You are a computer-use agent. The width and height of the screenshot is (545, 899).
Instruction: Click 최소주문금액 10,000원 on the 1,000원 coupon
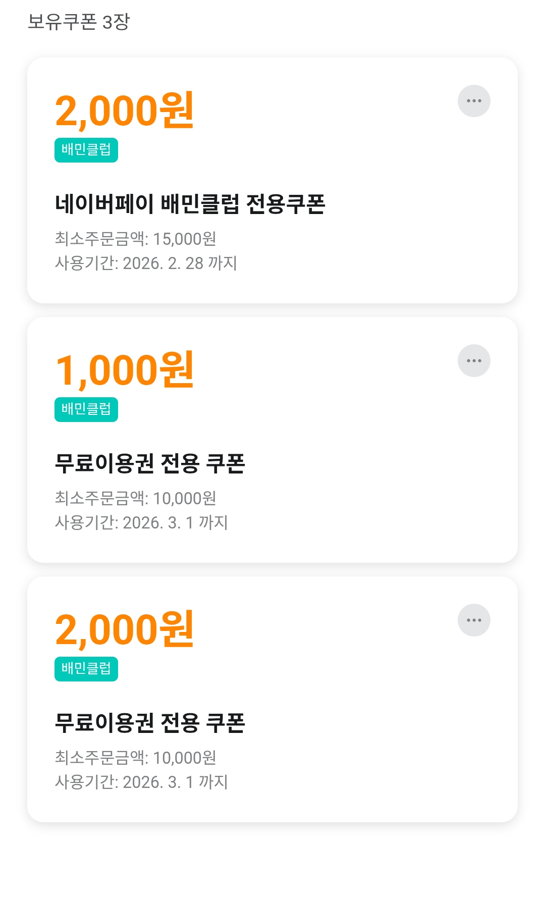[135, 498]
